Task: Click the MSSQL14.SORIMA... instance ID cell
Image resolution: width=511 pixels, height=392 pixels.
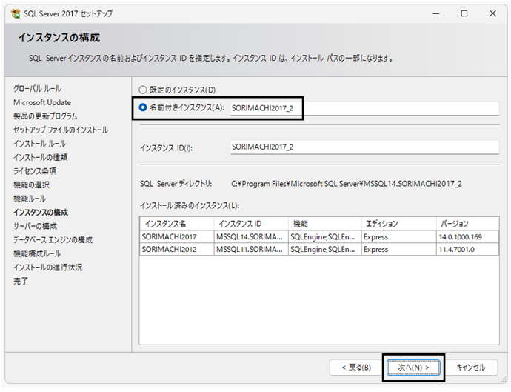Action: point(251,237)
